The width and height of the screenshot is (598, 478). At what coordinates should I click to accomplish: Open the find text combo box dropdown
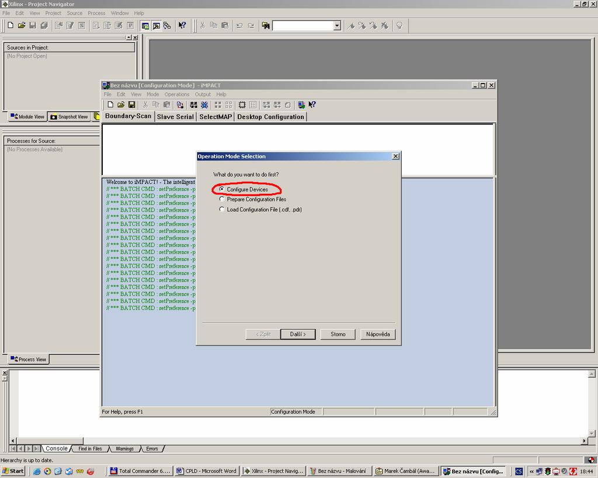tap(337, 26)
